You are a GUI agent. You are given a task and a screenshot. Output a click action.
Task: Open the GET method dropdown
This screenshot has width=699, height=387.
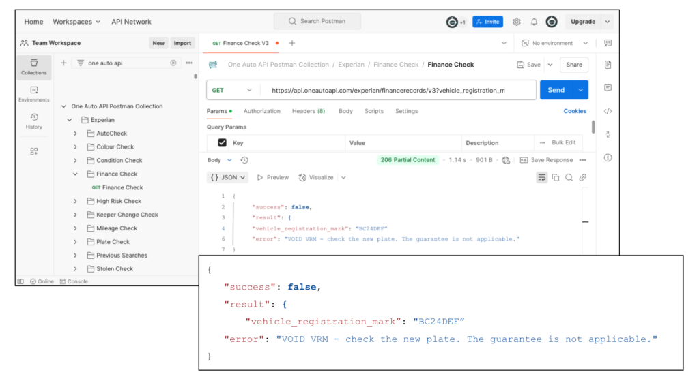pyautogui.click(x=232, y=91)
